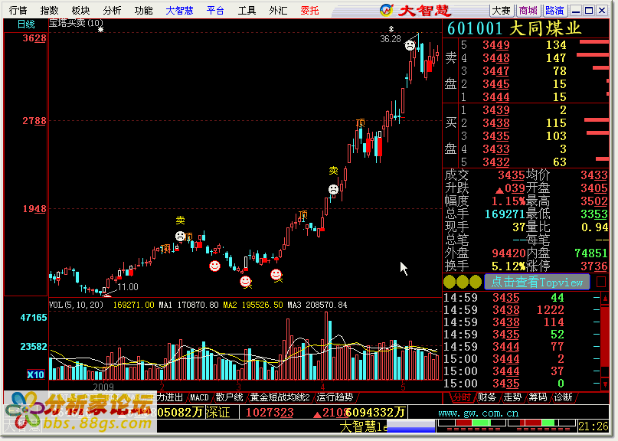Switch to the 诊断 tab
618x441 pixels.
point(563,397)
